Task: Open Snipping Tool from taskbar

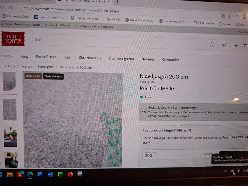Action: 80,174
